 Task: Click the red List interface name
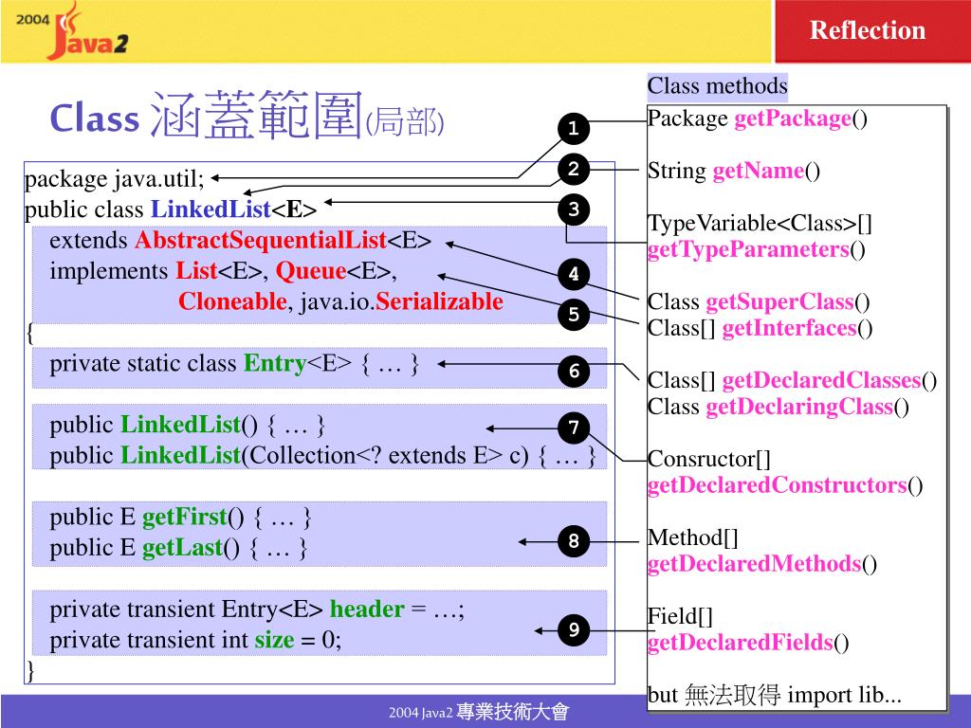pyautogui.click(x=196, y=270)
